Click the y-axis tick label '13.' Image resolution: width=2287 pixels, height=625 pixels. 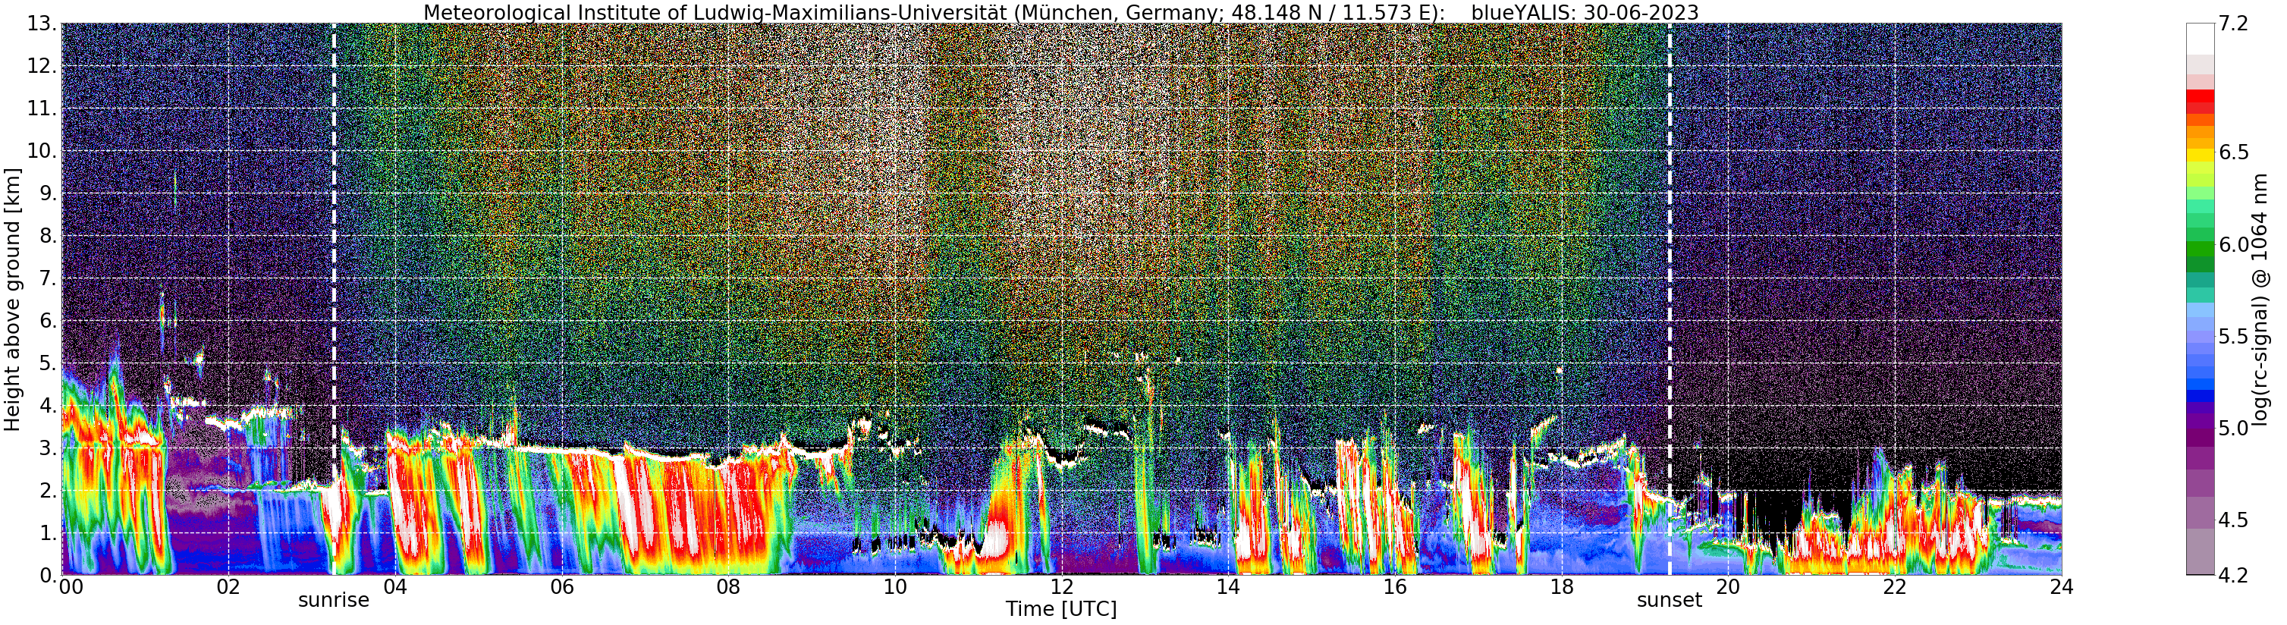coord(42,24)
